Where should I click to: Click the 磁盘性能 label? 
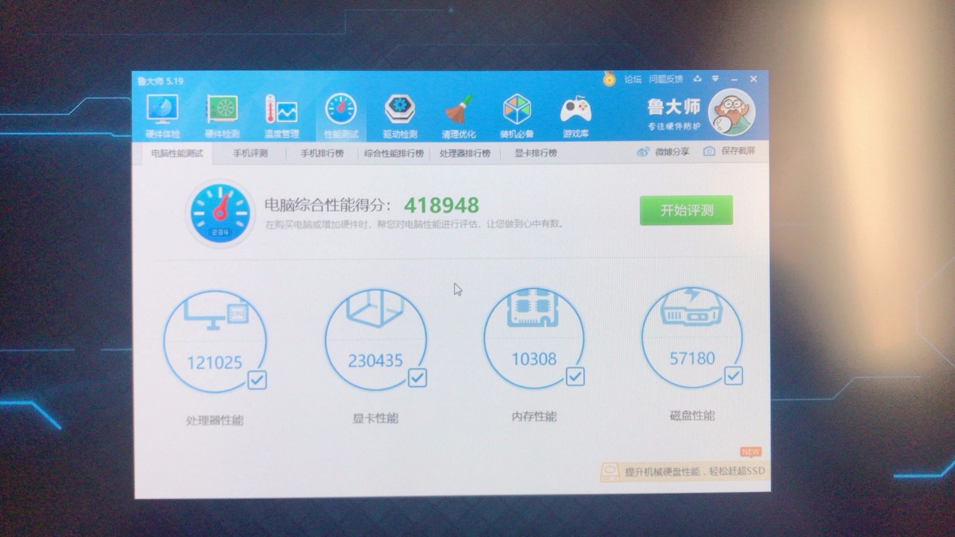tap(692, 415)
